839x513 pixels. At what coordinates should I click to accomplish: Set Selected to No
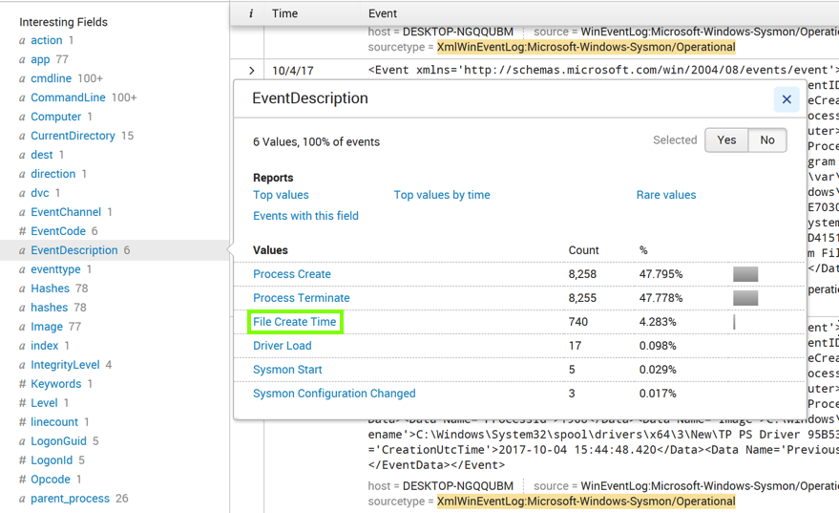coord(767,140)
